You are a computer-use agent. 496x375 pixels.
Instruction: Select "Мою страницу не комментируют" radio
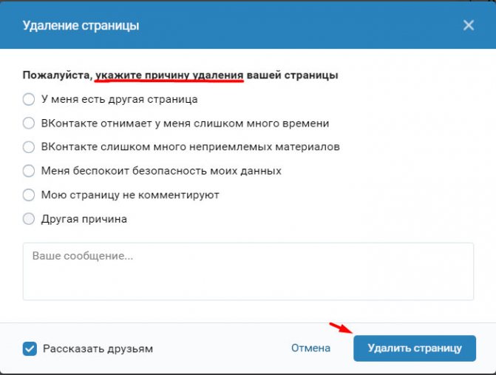pyautogui.click(x=29, y=195)
